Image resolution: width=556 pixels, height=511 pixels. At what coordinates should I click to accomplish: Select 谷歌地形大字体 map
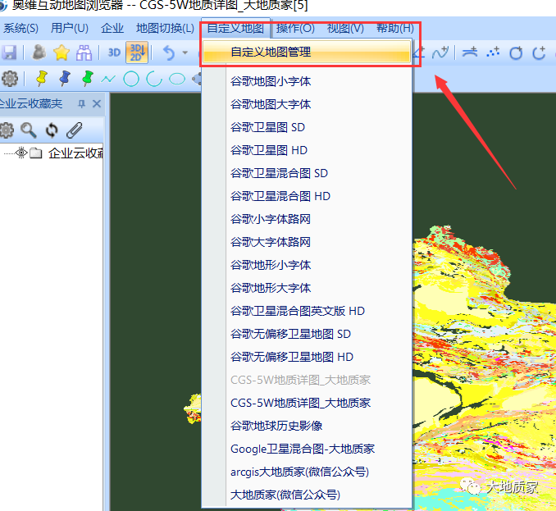[307, 288]
